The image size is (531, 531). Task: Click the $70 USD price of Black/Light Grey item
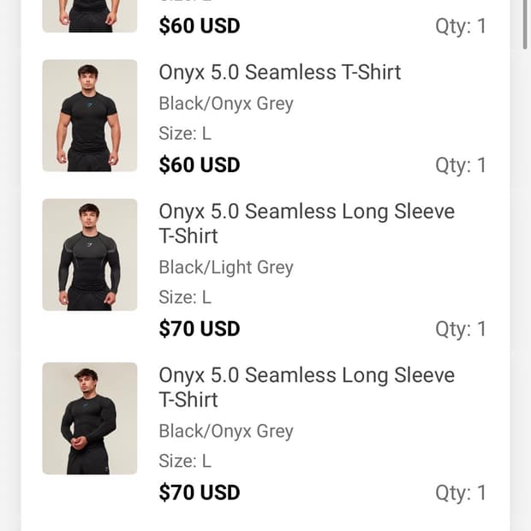(x=199, y=328)
